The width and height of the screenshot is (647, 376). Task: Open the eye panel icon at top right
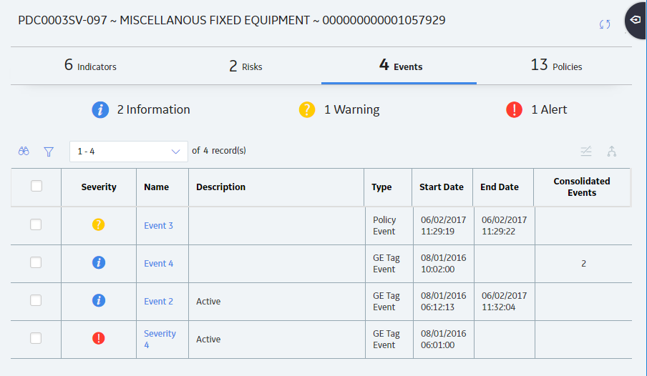click(636, 20)
